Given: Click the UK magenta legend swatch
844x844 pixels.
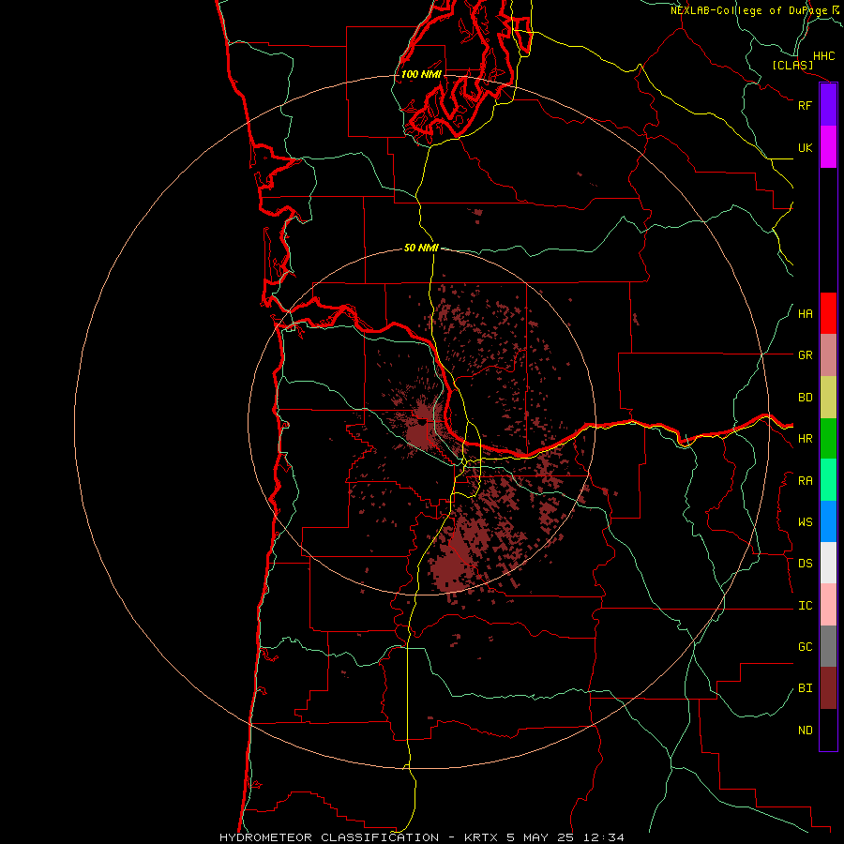Looking at the screenshot, I should [828, 147].
